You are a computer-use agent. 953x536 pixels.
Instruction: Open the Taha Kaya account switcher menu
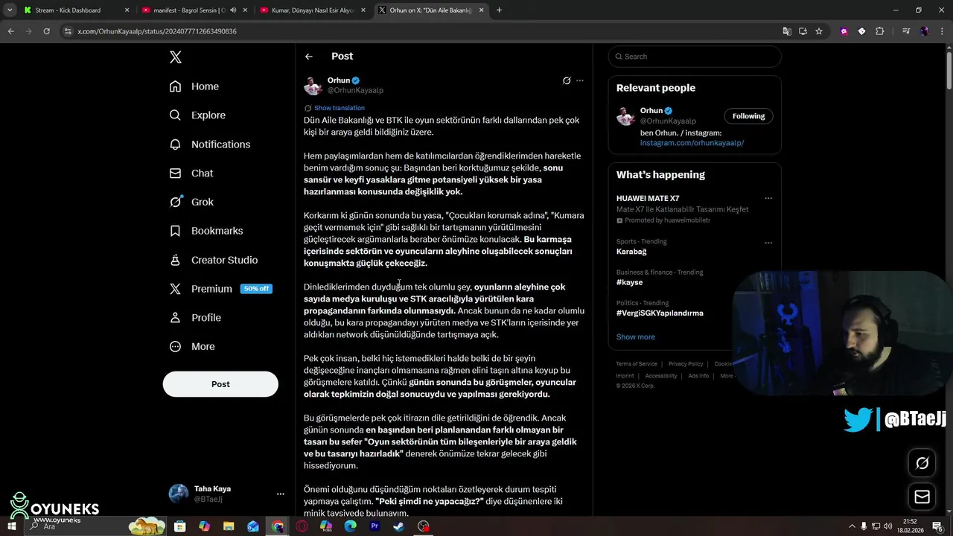point(226,494)
